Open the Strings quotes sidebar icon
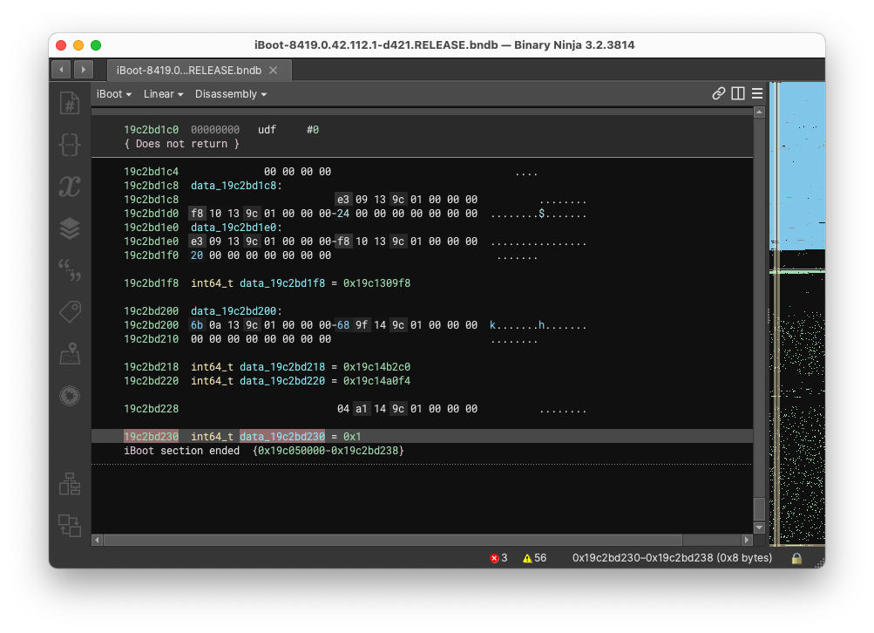874x633 pixels. 70,270
